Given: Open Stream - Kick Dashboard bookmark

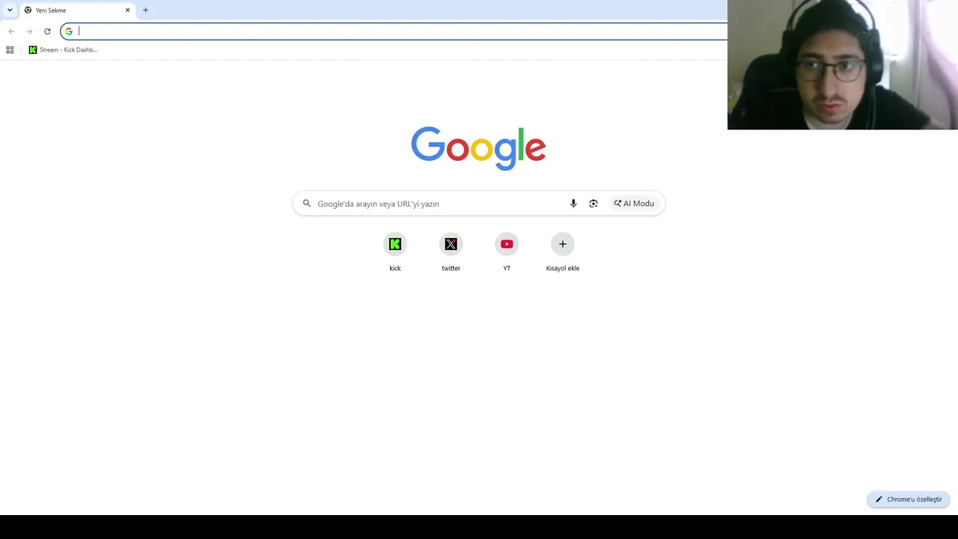Looking at the screenshot, I should point(63,49).
